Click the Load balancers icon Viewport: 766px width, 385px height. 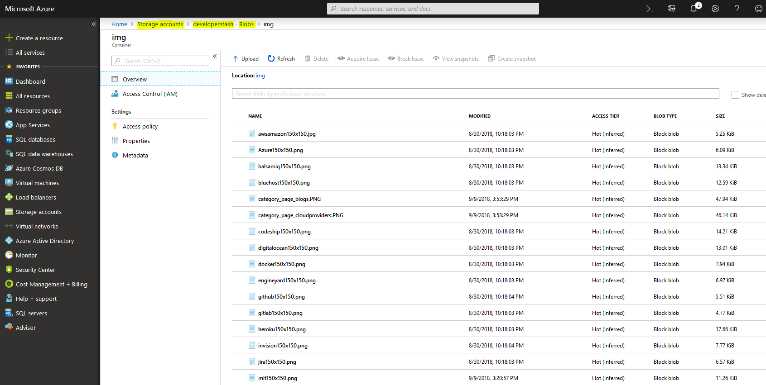pyautogui.click(x=9, y=197)
